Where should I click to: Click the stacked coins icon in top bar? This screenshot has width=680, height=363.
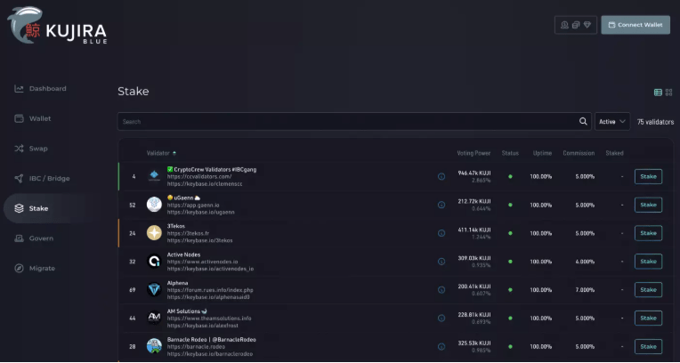pos(576,25)
